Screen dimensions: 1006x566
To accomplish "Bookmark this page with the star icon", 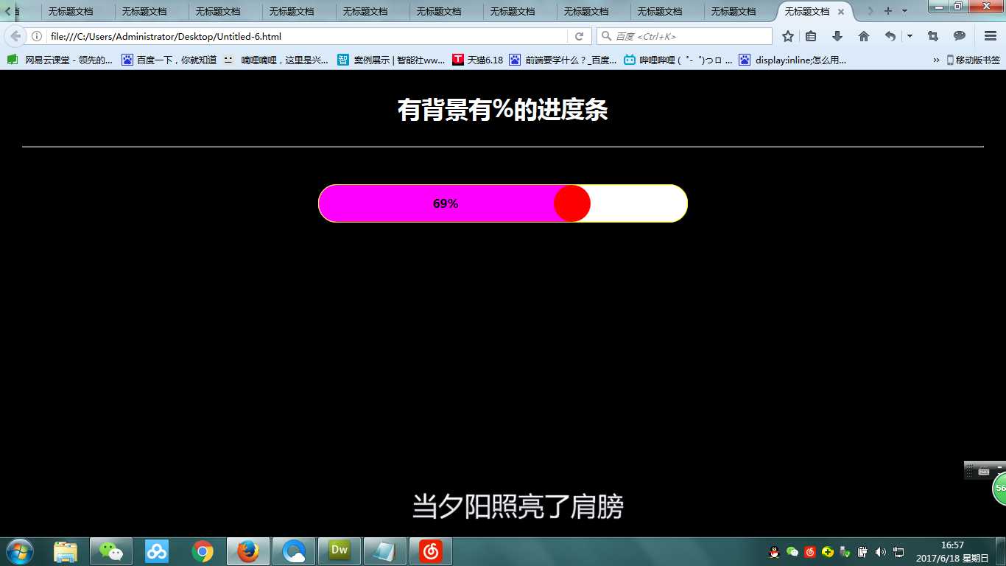I will coord(788,36).
